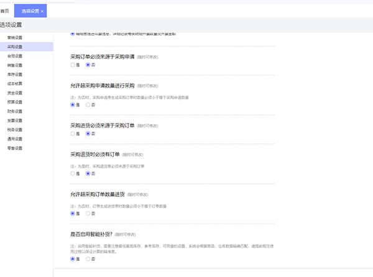Navigate to 发票设置 in the sidebar
Image resolution: width=373 pixels, height=277 pixels.
pyautogui.click(x=15, y=120)
